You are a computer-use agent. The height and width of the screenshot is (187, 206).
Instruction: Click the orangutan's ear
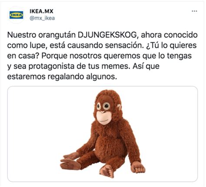click(x=119, y=108)
